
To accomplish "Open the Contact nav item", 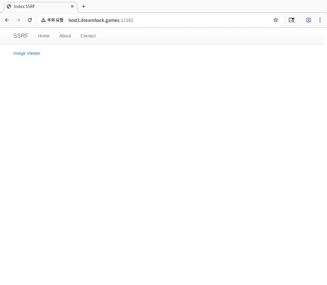I will (88, 36).
